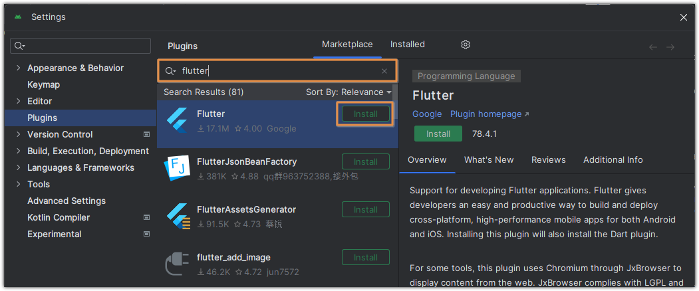The height and width of the screenshot is (291, 699).
Task: Expand the Tools settings node
Action: (x=18, y=184)
